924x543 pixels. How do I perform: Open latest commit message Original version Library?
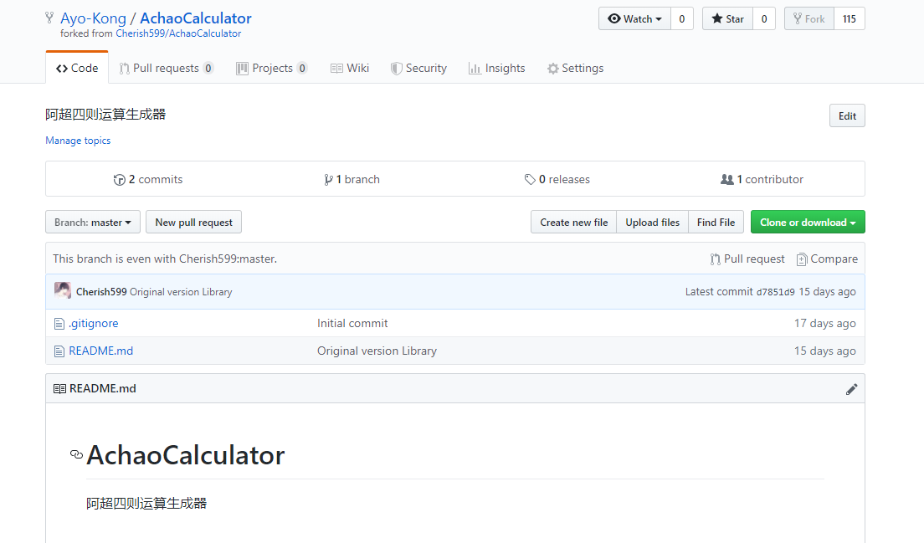(181, 291)
